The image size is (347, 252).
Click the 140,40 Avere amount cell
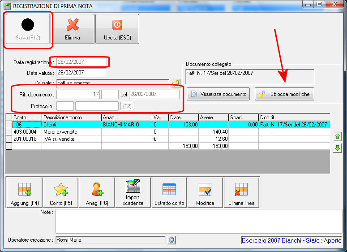click(x=214, y=132)
